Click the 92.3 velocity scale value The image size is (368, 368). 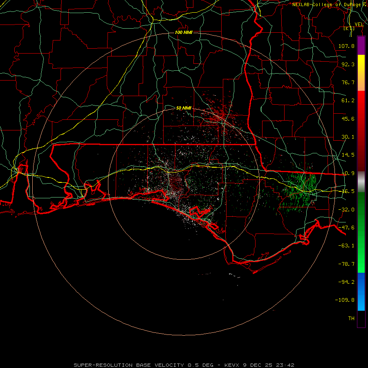pyautogui.click(x=348, y=64)
